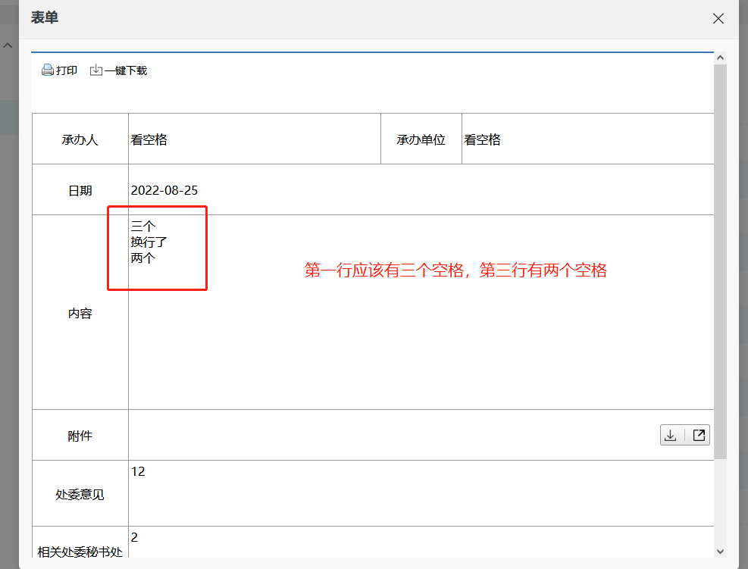The image size is (748, 569).
Task: Click the 一键下载 text link
Action: point(126,70)
